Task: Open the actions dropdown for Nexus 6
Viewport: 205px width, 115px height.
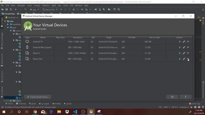Action: tap(188, 53)
